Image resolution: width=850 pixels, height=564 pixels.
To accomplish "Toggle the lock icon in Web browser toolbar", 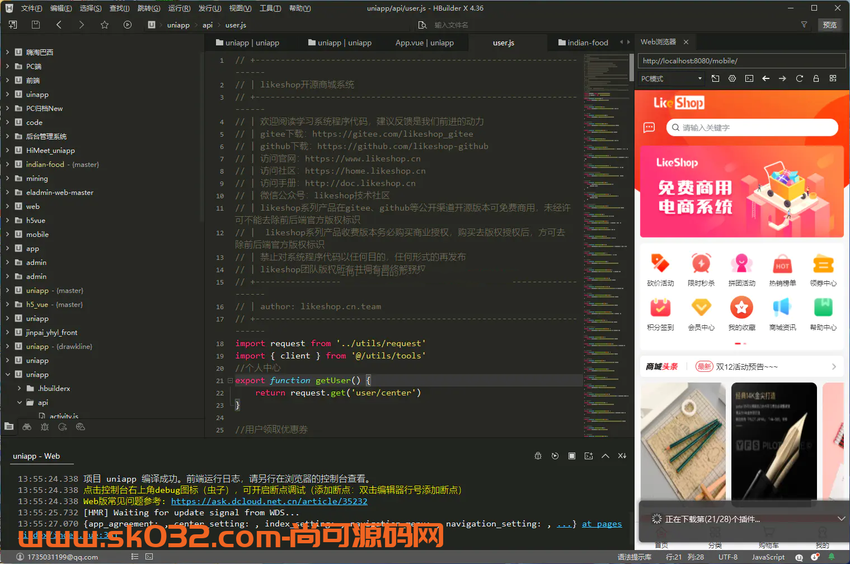I will coord(816,78).
